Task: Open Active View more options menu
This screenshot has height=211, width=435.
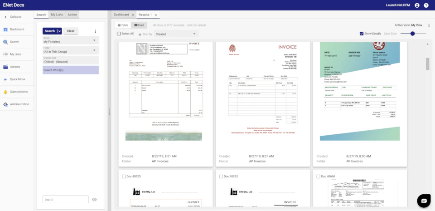Action: 429,25
